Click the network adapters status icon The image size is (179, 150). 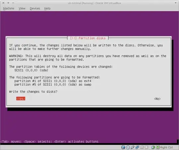point(137,147)
